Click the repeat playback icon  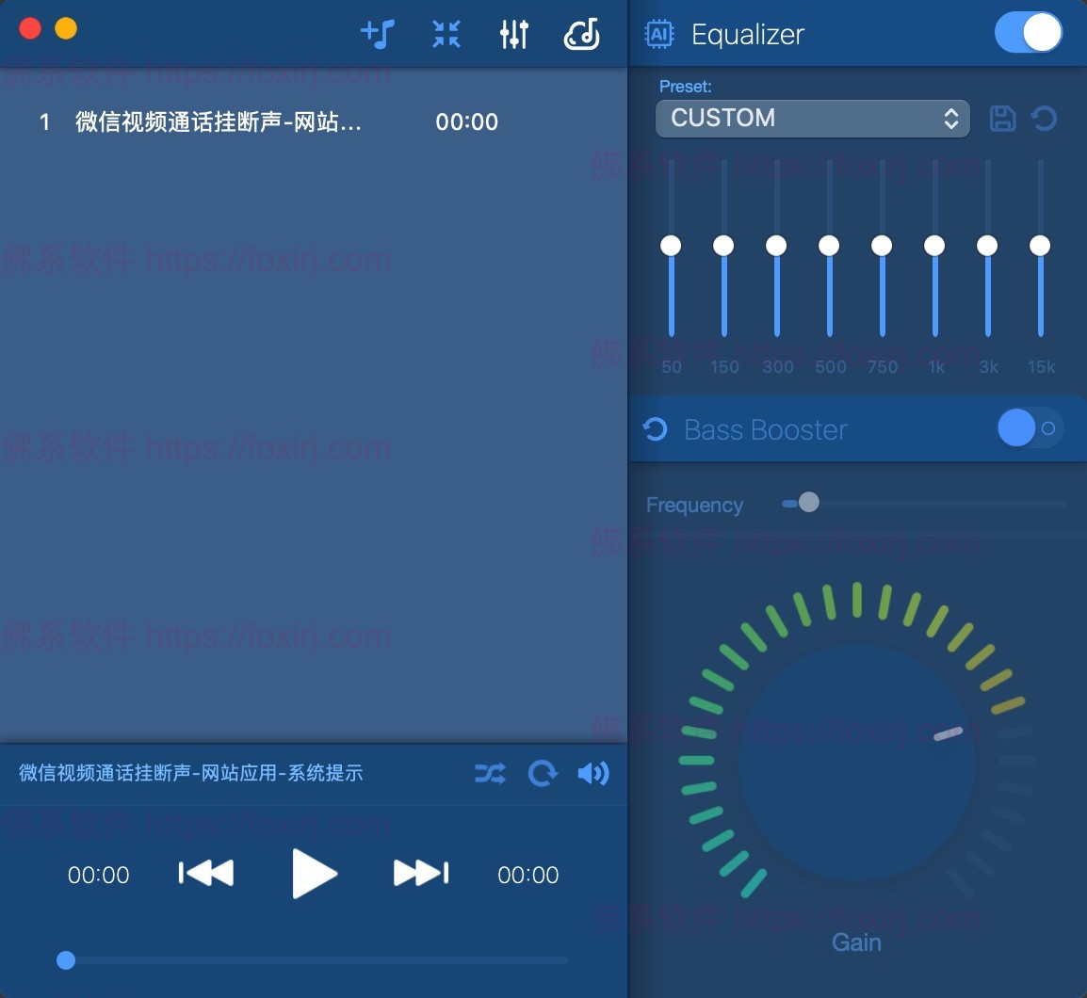[x=543, y=773]
